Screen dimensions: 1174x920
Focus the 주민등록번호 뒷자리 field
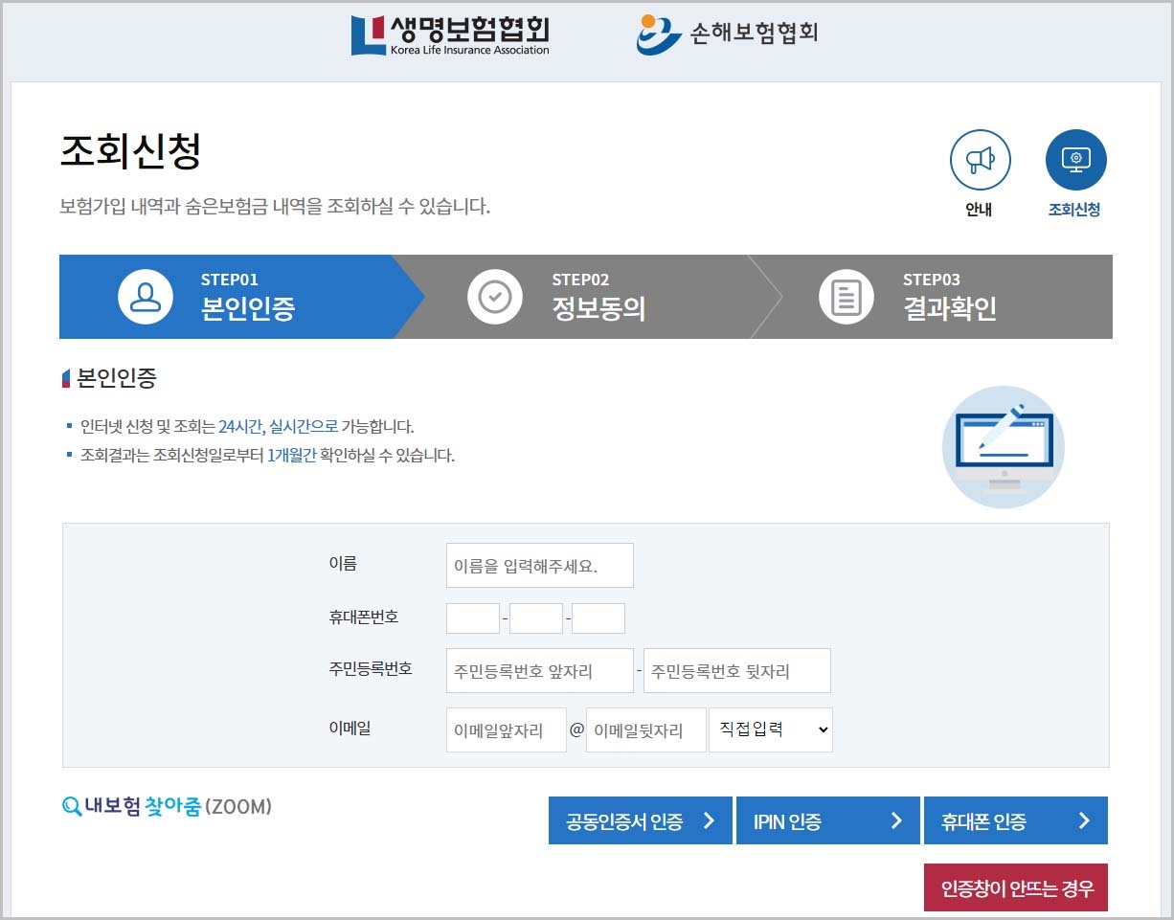click(737, 671)
